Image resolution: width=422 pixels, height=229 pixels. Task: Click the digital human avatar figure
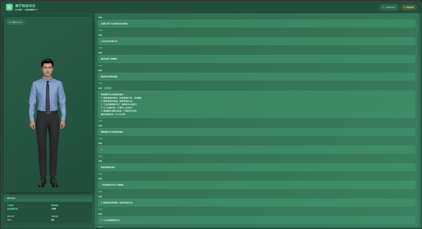click(47, 122)
